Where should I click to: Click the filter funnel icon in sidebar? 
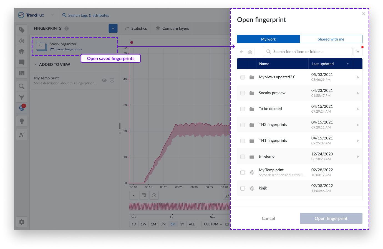point(22,97)
